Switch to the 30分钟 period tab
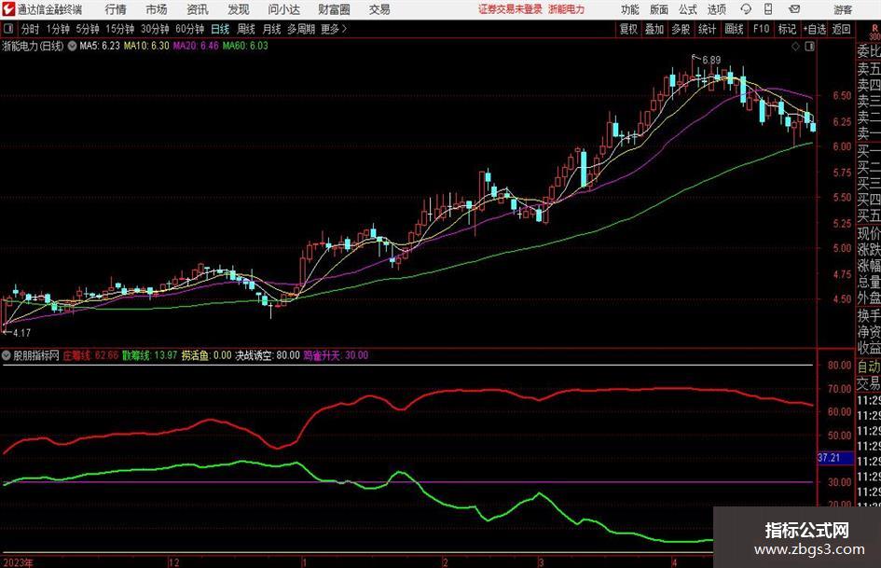 [155, 29]
